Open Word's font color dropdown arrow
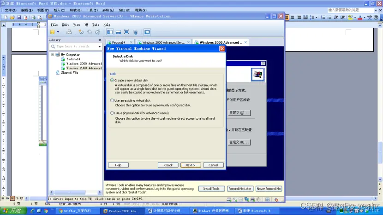This screenshot has height=215, width=383. 365,17
